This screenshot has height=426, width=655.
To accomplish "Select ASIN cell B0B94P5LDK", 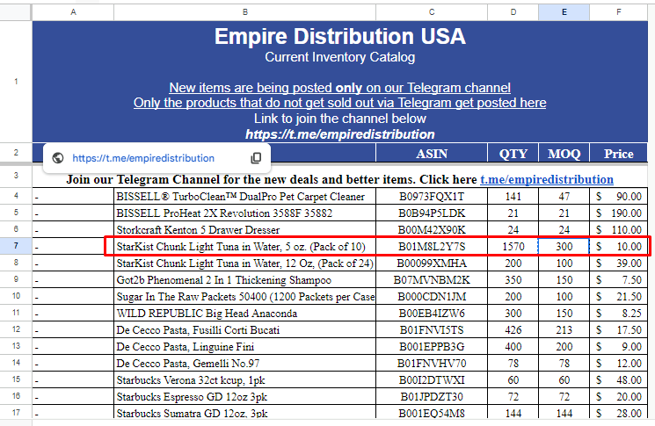I will 432,213.
